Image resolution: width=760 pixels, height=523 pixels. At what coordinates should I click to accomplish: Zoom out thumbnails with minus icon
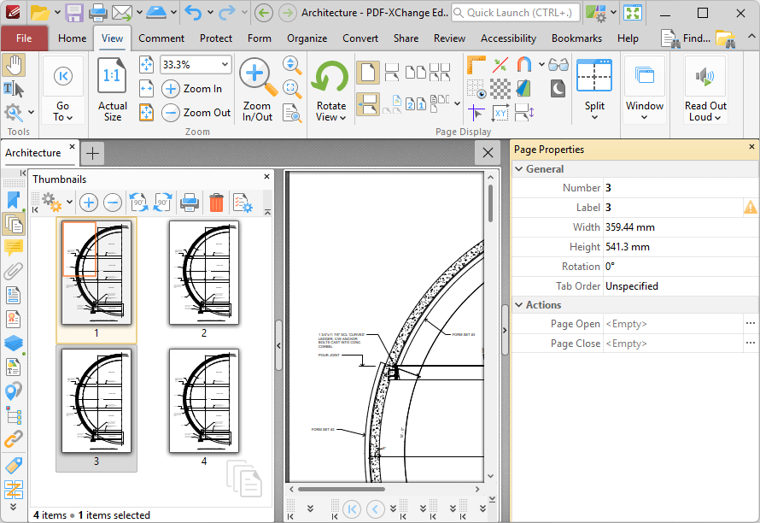click(x=113, y=203)
